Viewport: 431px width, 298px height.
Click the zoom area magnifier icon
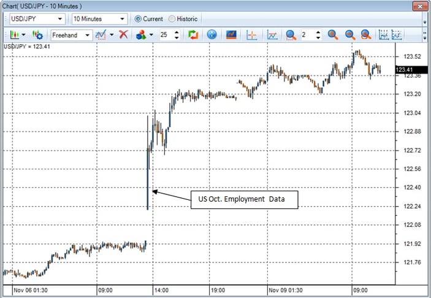coord(291,35)
